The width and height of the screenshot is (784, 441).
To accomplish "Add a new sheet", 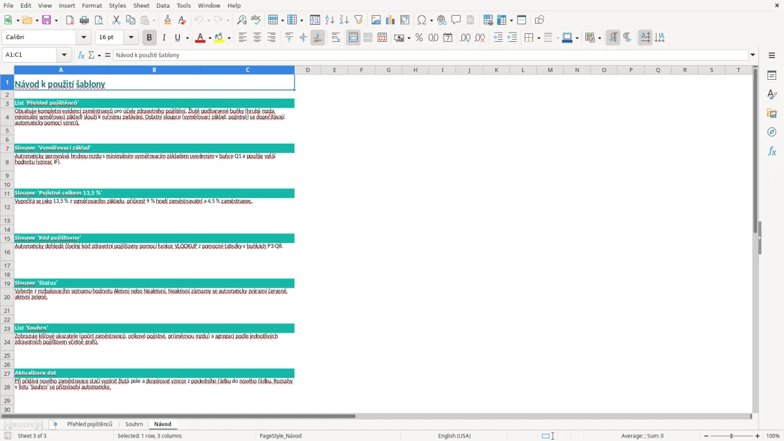I will pos(55,424).
